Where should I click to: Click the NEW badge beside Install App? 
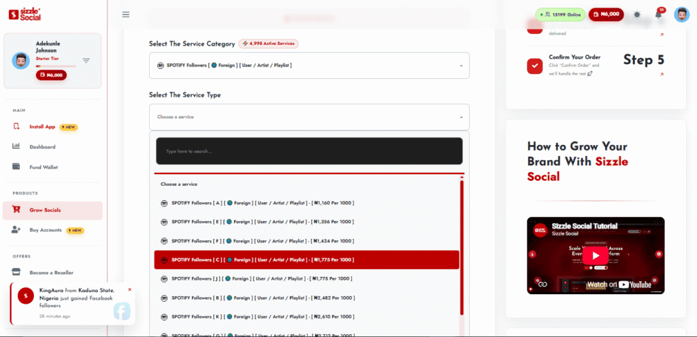point(69,127)
